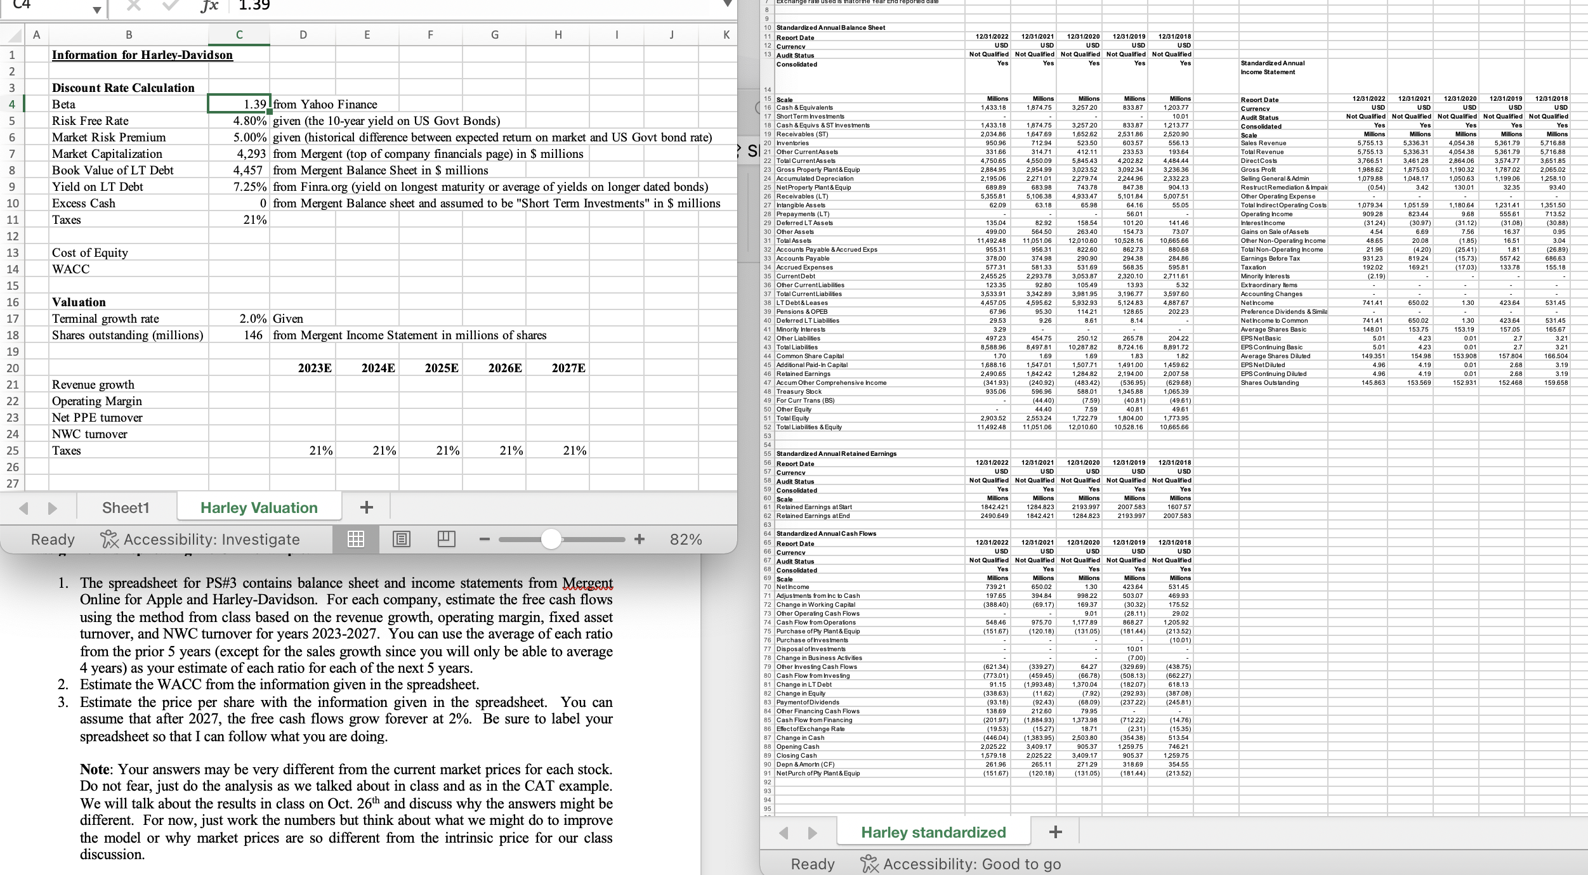Image resolution: width=1588 pixels, height=875 pixels.
Task: Open Page Break Preview icon
Action: click(446, 539)
